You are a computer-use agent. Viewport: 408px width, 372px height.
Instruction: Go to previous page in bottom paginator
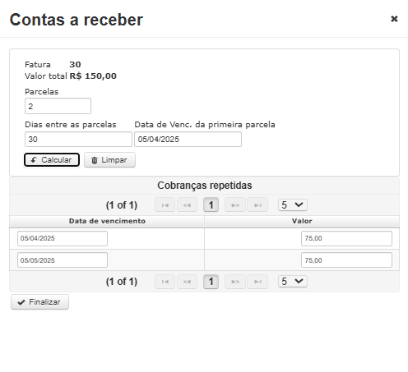187,282
